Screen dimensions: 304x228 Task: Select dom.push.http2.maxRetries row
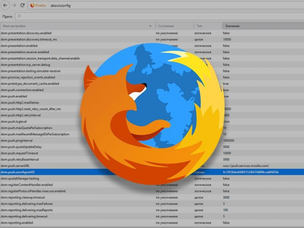tap(152, 102)
